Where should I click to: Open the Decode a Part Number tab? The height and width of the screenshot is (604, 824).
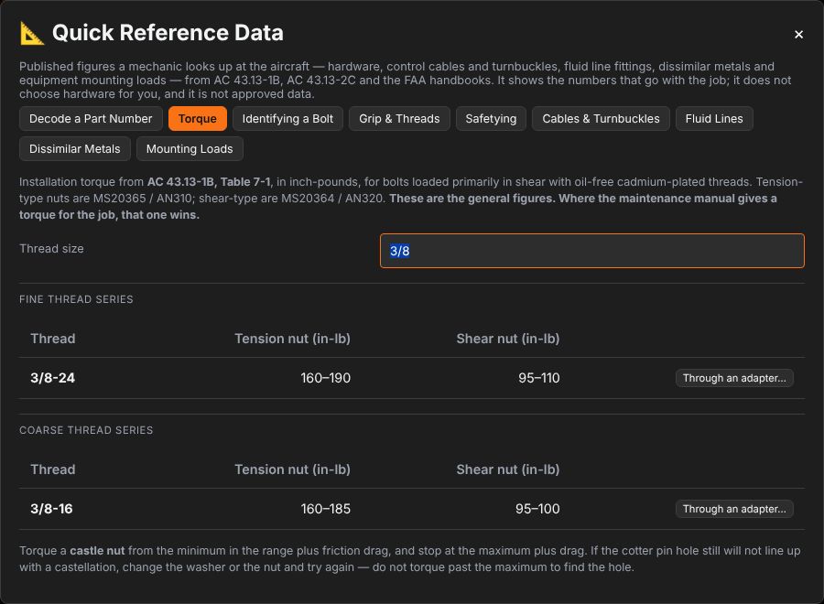click(91, 119)
